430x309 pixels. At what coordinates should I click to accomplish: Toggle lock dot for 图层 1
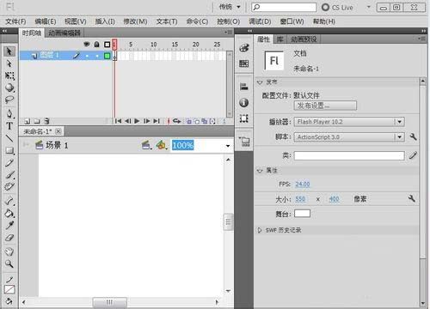click(97, 56)
